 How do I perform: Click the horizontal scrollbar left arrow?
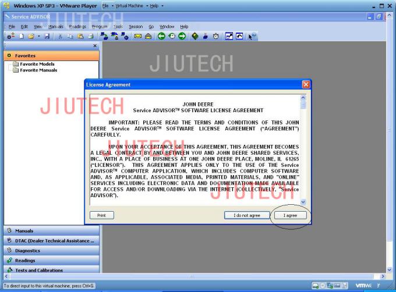pyautogui.click(x=6, y=276)
